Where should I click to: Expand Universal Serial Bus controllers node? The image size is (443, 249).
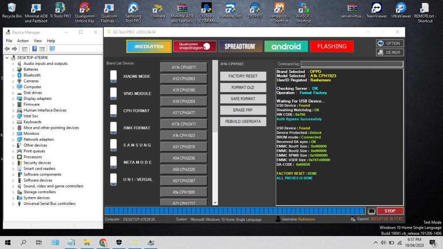click(x=13, y=204)
